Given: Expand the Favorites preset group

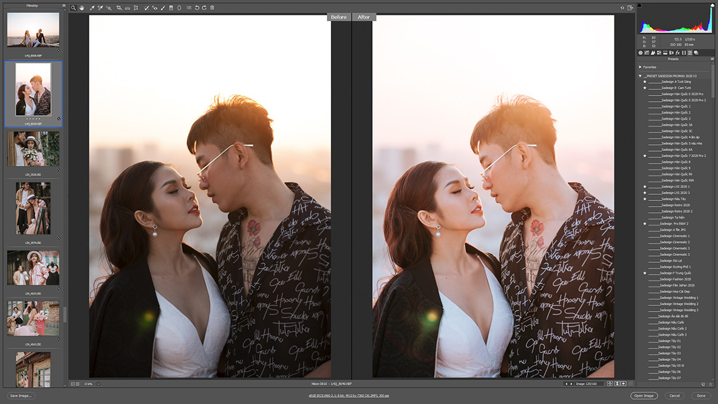Looking at the screenshot, I should [641, 67].
